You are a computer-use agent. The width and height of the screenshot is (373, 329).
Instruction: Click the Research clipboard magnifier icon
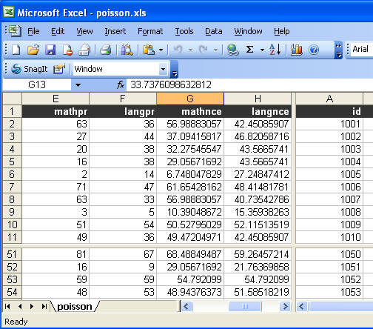point(127,50)
